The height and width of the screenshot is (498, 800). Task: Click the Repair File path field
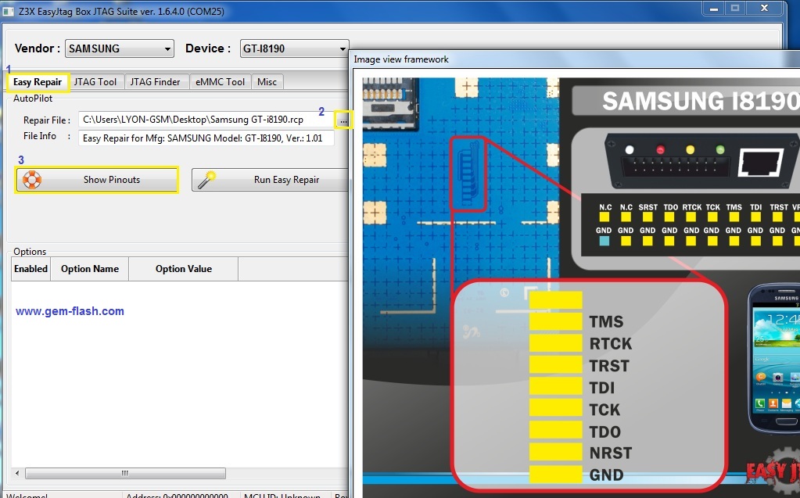click(206, 120)
